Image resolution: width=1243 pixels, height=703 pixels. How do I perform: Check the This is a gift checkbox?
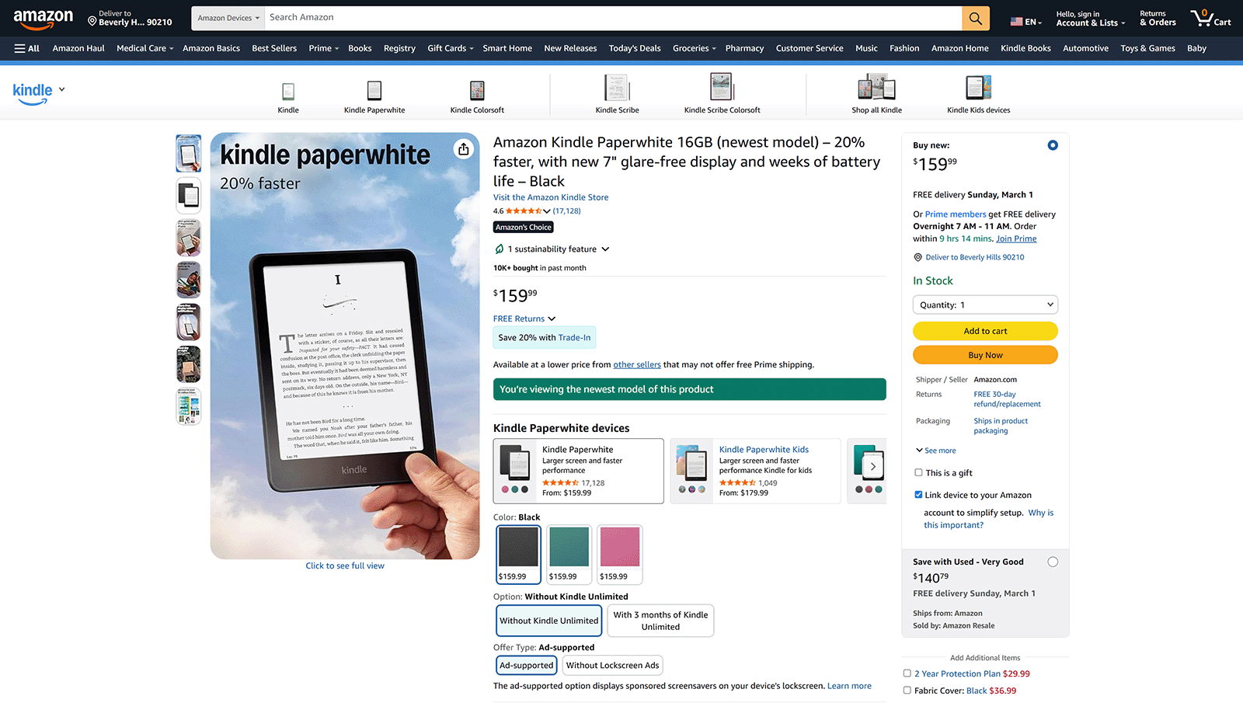(917, 472)
